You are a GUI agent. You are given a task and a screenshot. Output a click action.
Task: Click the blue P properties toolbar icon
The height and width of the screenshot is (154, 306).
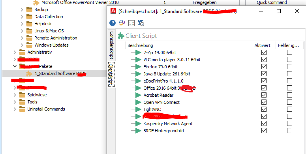pos(113,23)
